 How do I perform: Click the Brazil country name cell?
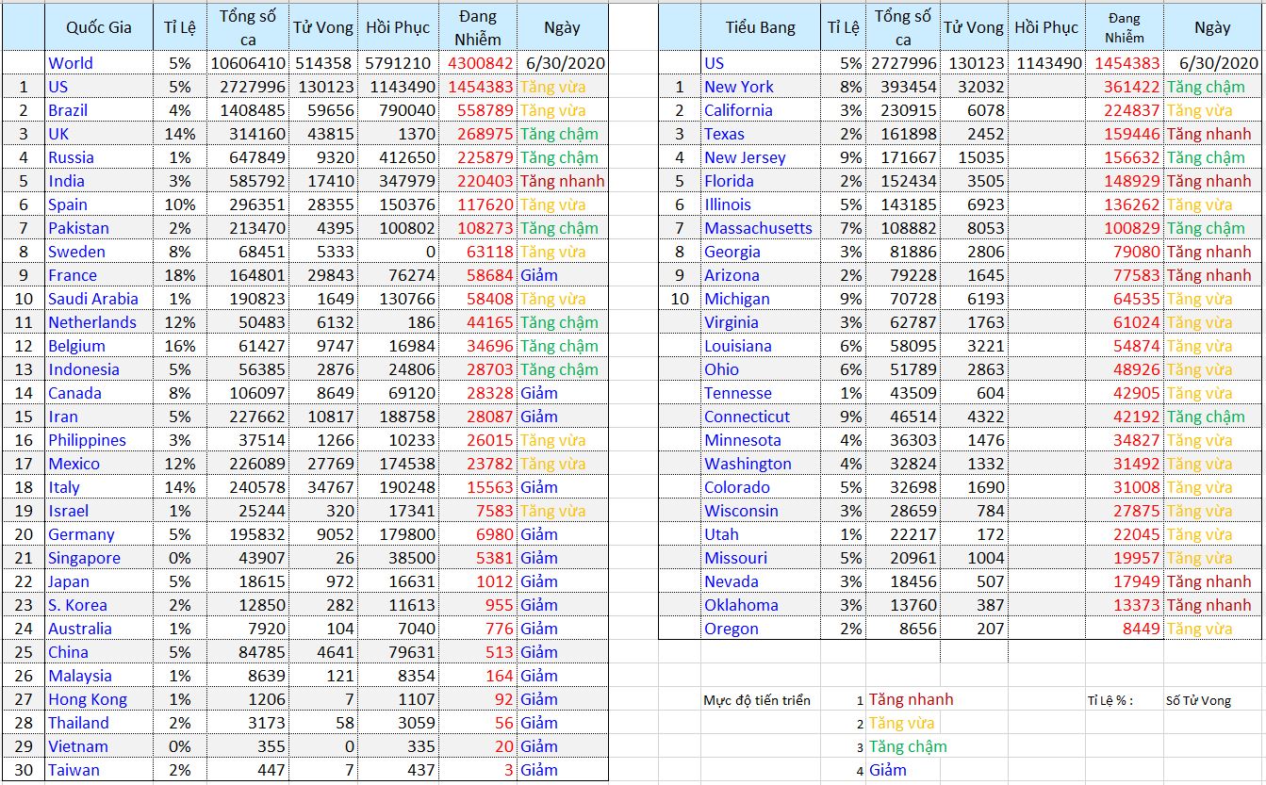(98, 110)
